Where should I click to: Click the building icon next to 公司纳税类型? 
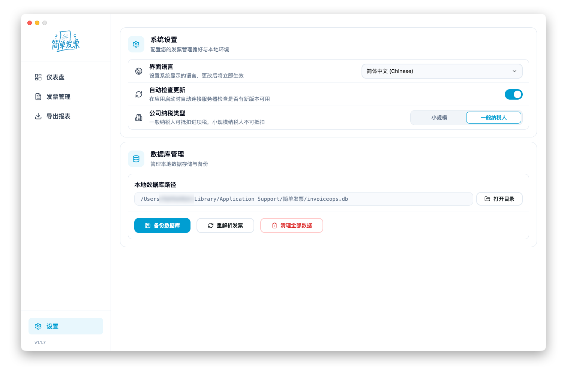coord(139,118)
